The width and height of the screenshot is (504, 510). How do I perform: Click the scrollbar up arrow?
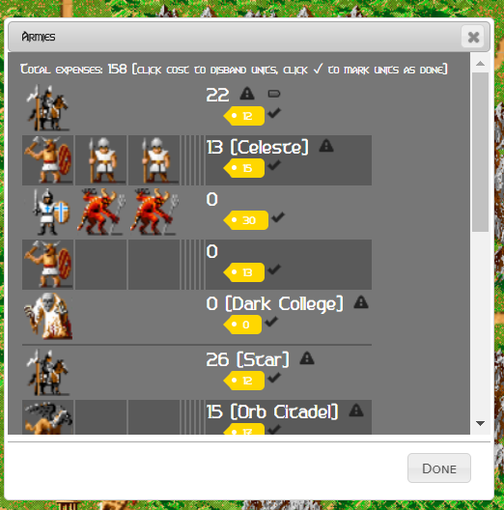480,64
